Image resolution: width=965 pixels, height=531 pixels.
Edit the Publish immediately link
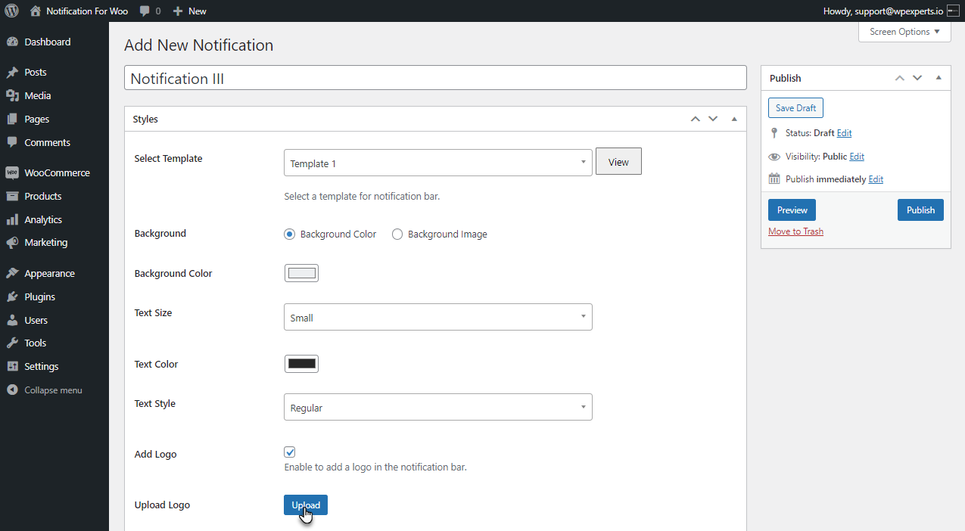click(x=876, y=180)
